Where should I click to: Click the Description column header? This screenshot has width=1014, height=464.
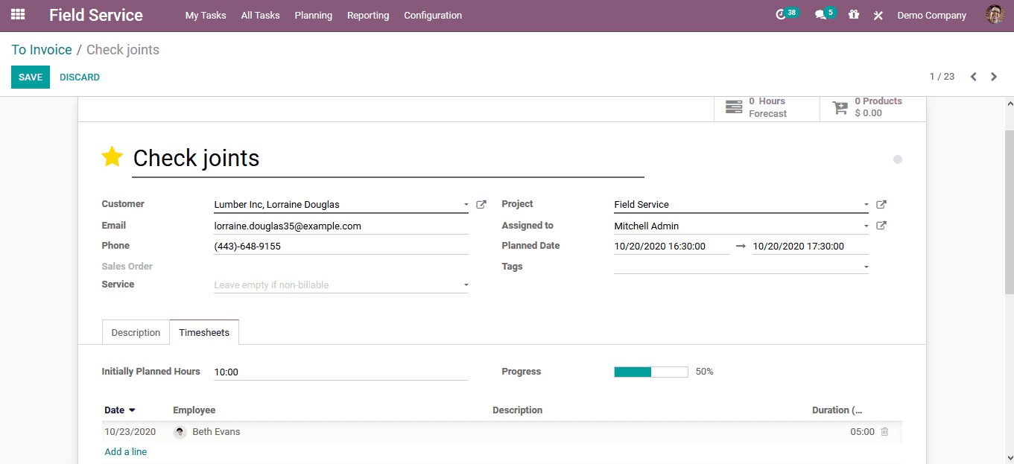[x=517, y=410]
